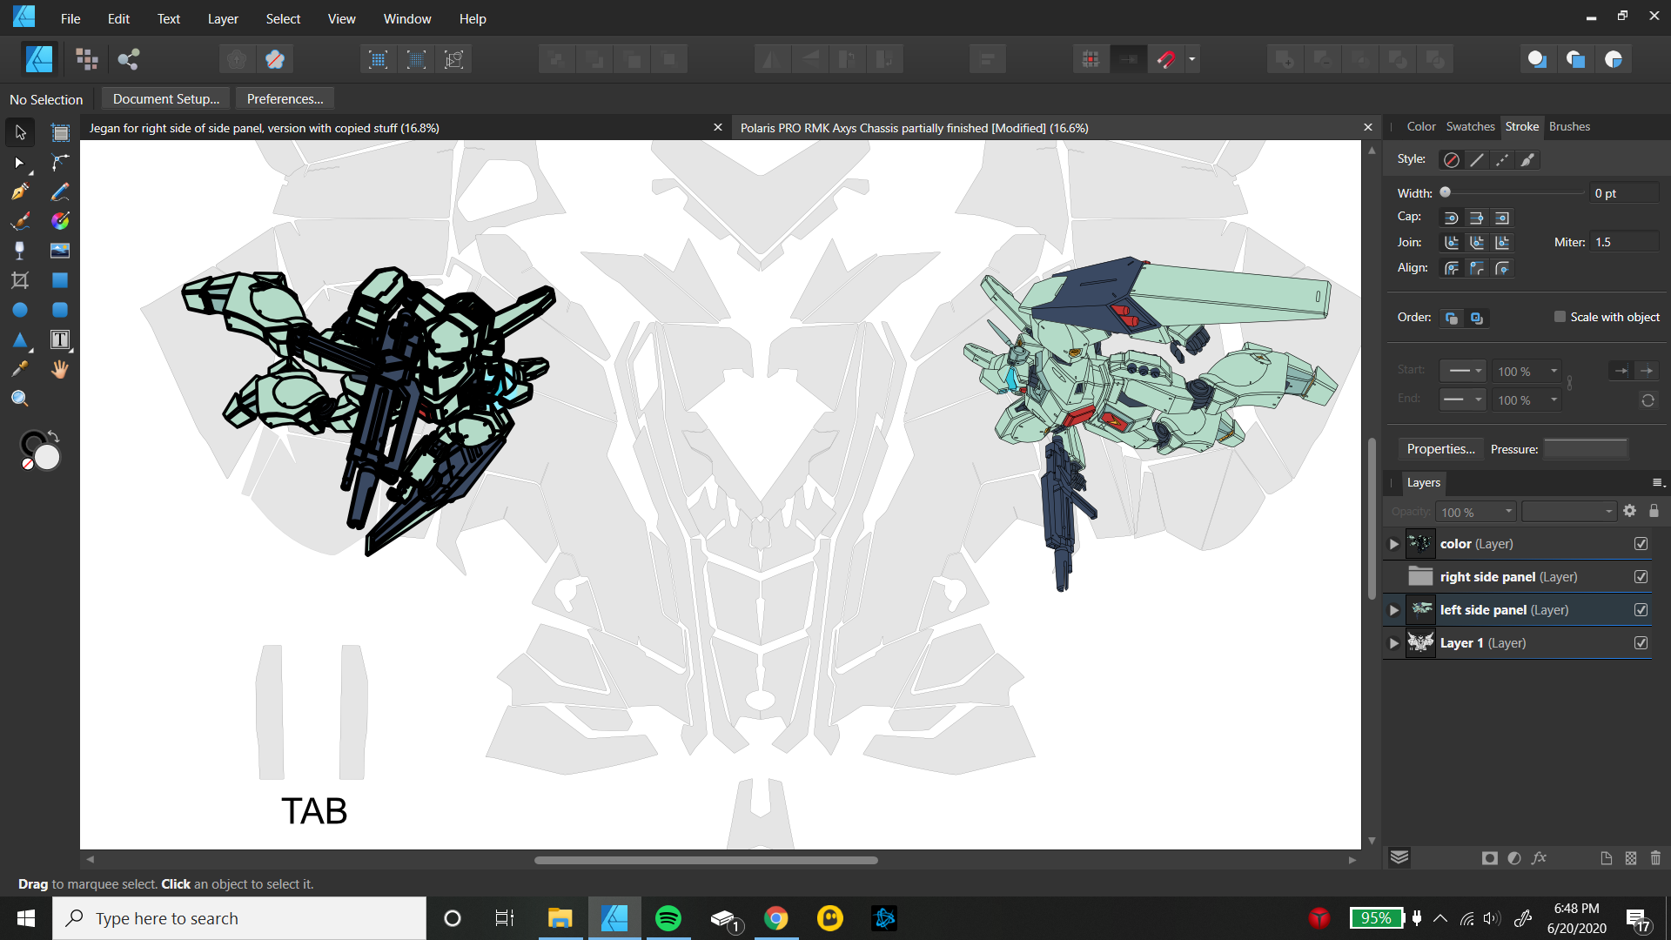
Task: Open the Select menu
Action: (x=283, y=18)
